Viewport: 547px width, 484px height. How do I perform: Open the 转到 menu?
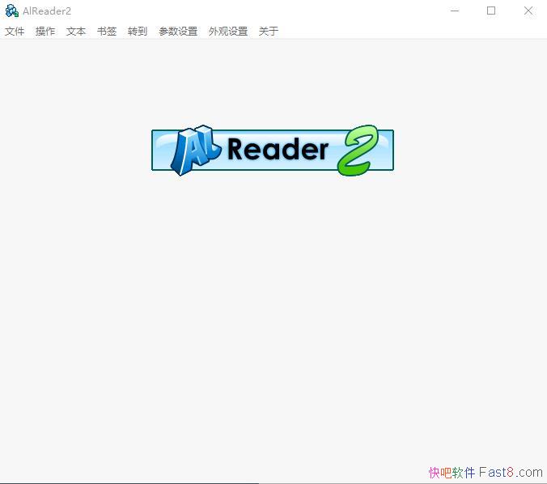[138, 32]
